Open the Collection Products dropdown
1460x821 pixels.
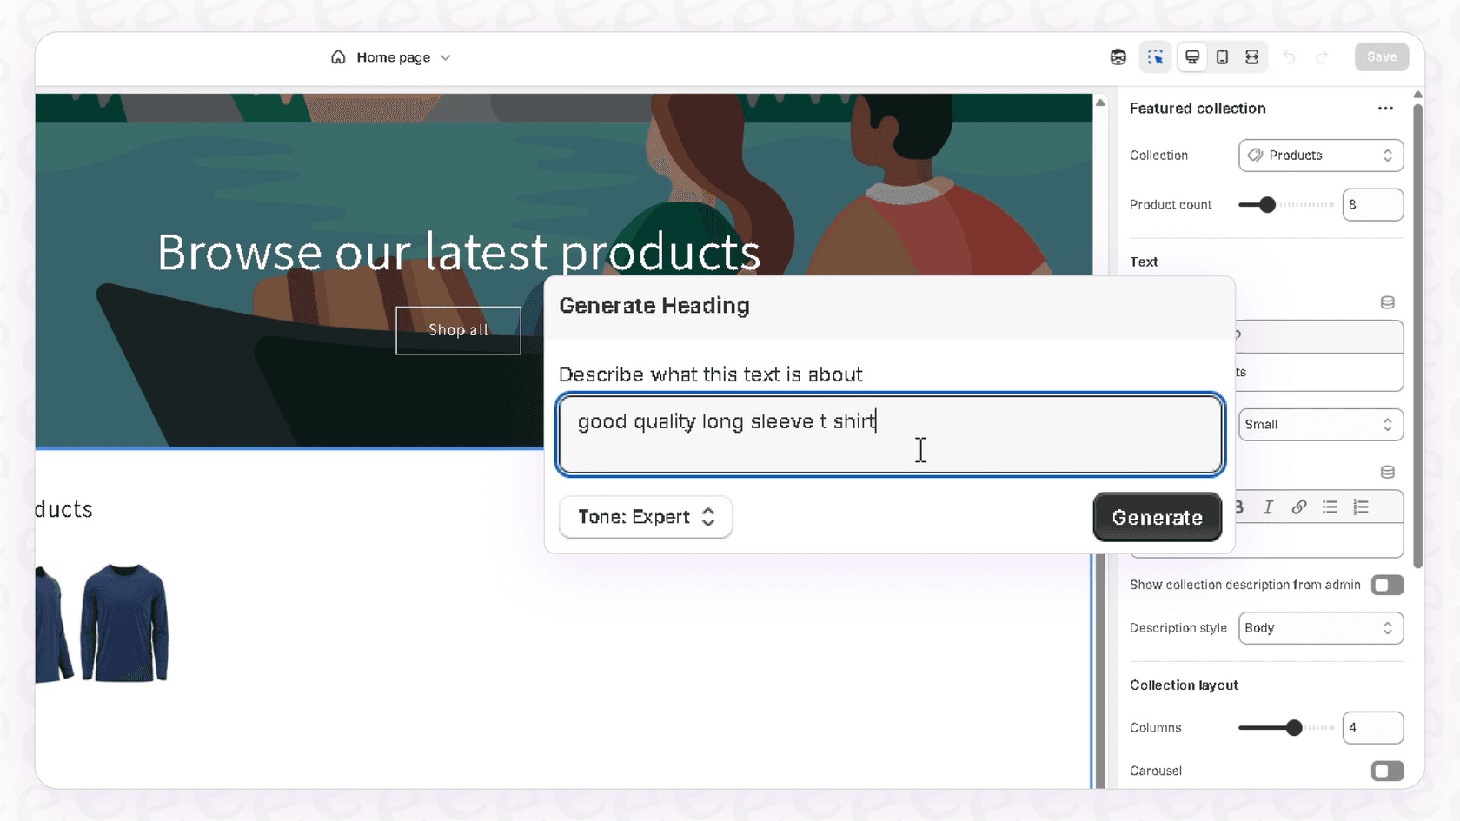[1320, 156]
